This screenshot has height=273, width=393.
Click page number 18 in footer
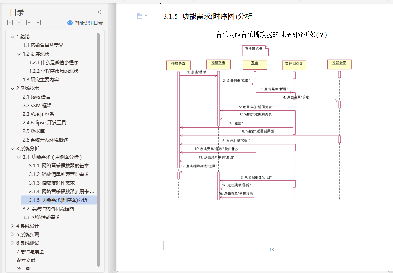click(x=272, y=250)
